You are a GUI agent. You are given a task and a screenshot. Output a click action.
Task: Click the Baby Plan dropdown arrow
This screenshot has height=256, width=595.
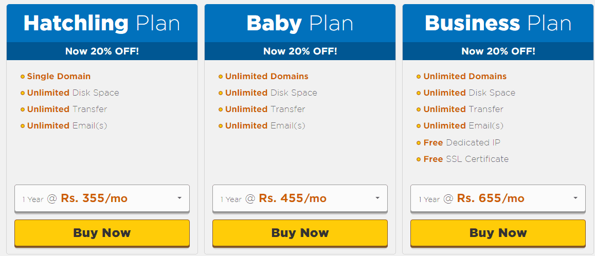(377, 198)
